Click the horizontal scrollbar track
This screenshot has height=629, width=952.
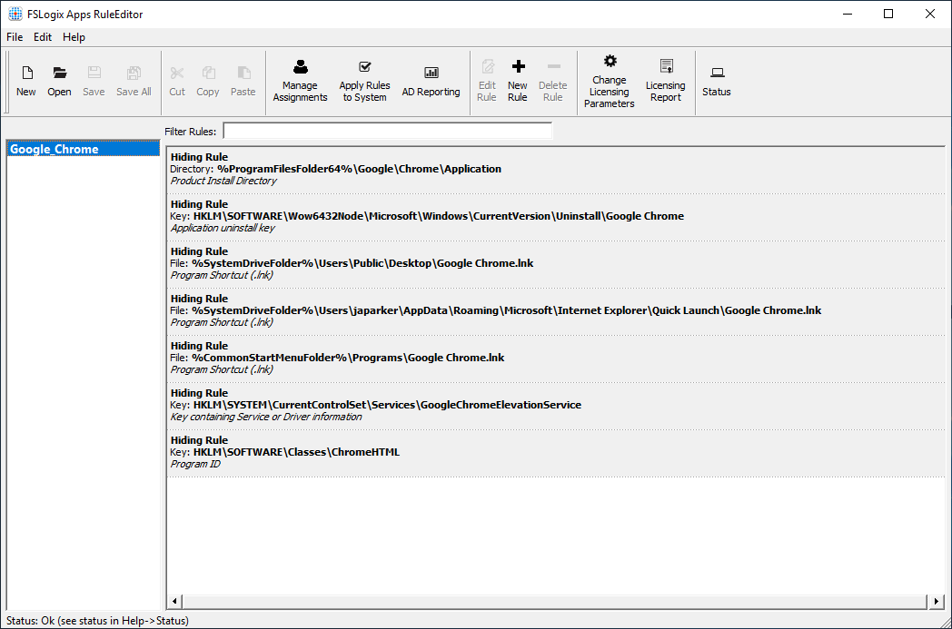pyautogui.click(x=555, y=601)
